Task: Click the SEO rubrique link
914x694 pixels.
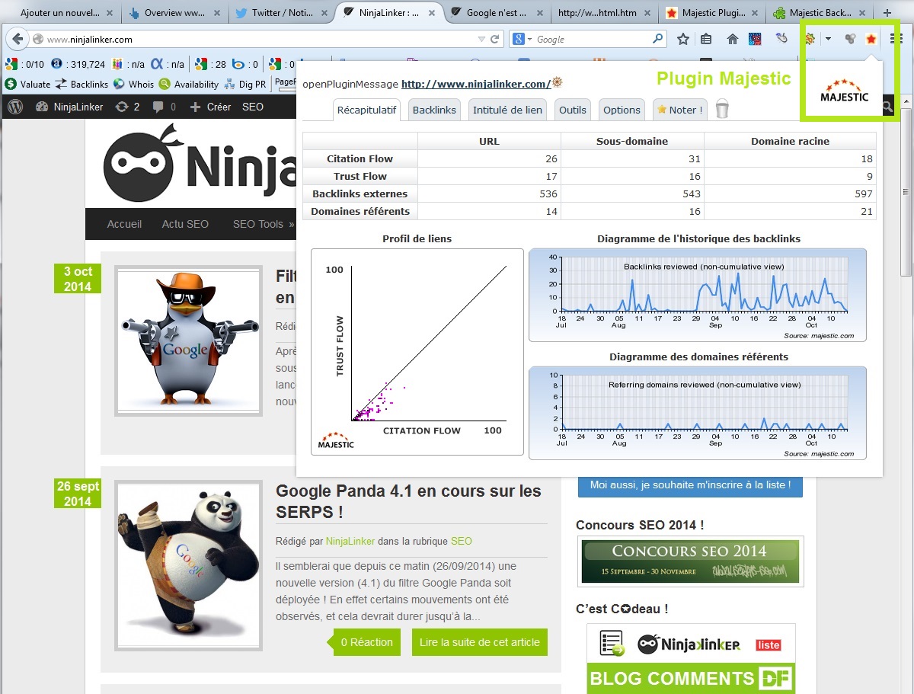Action: (x=461, y=541)
